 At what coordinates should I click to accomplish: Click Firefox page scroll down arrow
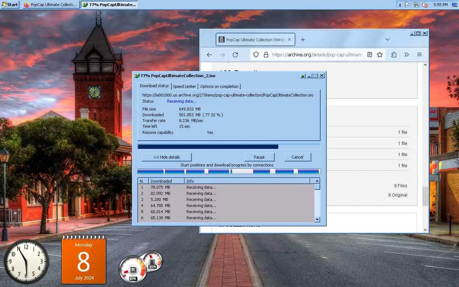[425, 230]
